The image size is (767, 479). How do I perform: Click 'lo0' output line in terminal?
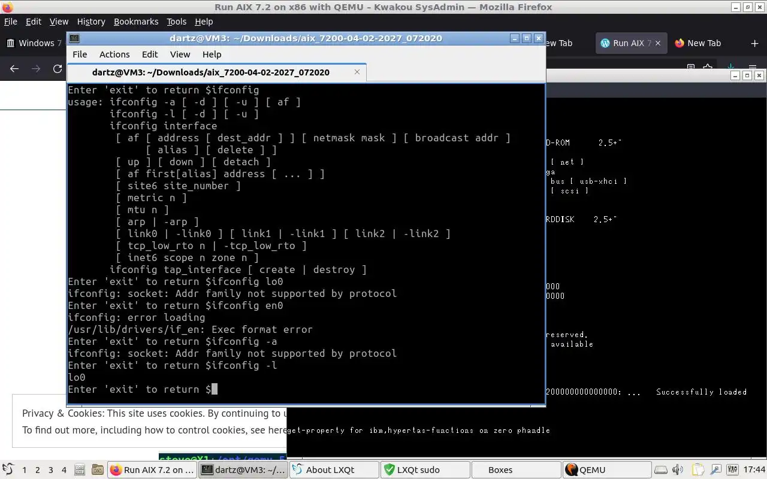click(x=77, y=377)
